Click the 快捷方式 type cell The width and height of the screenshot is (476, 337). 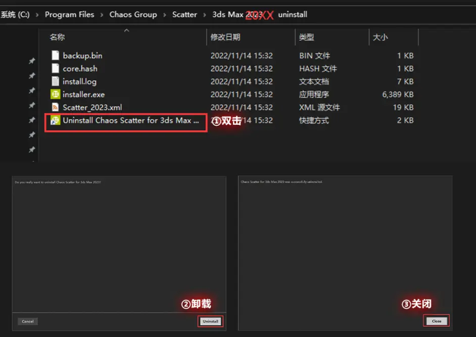click(x=314, y=121)
